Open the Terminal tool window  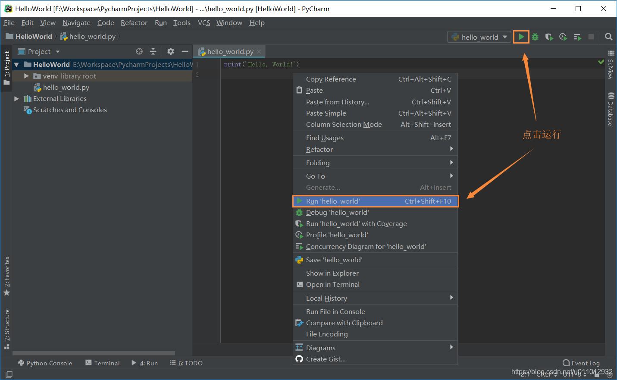point(102,363)
